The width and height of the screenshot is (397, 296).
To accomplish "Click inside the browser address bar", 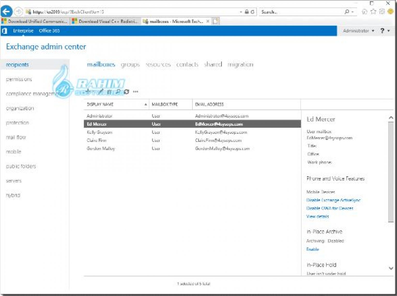I will [129, 11].
